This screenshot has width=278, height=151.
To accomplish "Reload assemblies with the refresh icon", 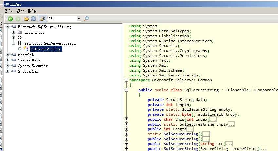I will [34, 18].
